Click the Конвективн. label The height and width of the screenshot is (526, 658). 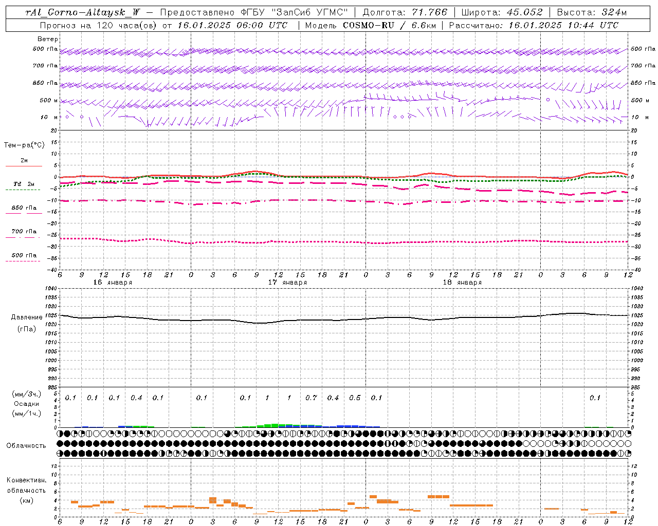click(27, 480)
